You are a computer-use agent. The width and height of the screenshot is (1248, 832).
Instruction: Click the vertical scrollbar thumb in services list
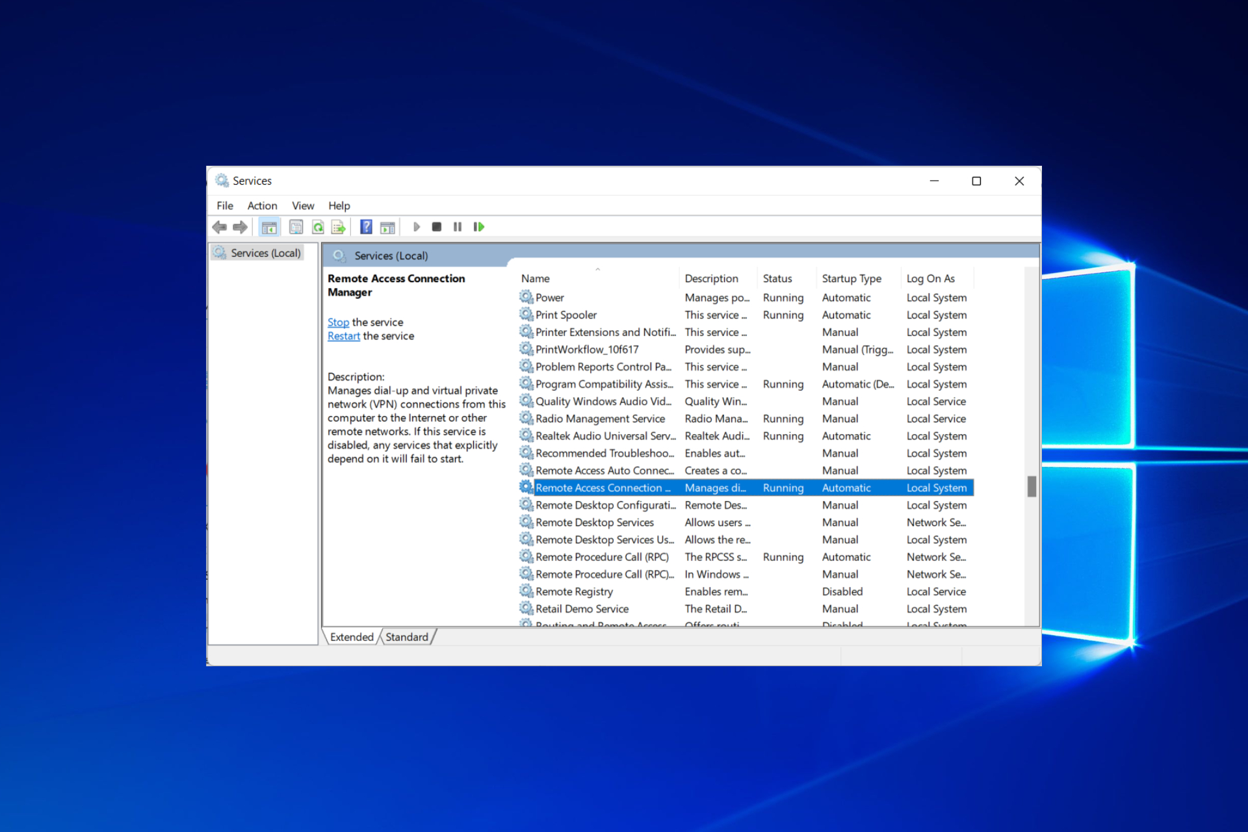pyautogui.click(x=1032, y=486)
